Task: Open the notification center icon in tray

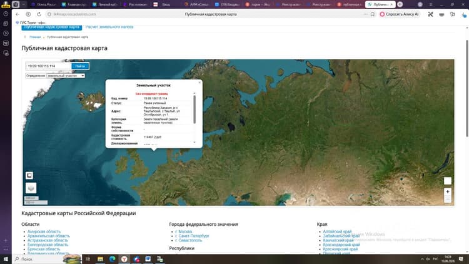Action: pyautogui.click(x=461, y=259)
